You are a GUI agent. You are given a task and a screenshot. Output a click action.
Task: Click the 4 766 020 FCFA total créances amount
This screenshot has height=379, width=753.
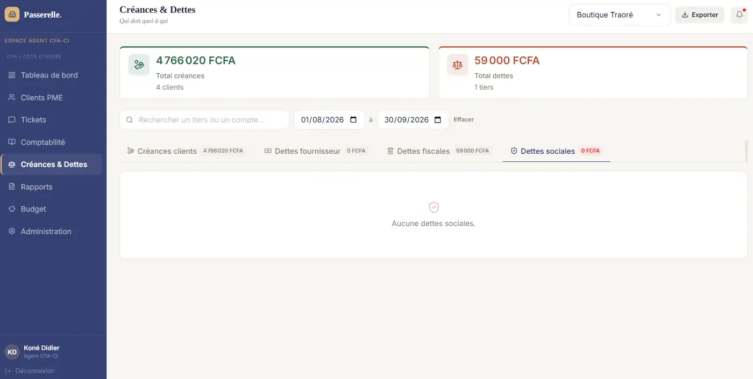(196, 61)
